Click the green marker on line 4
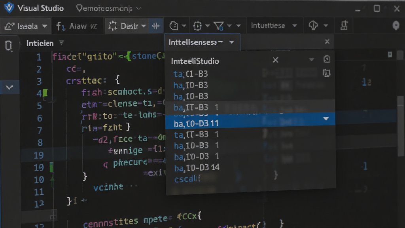Screen dimensions: 405x228 pyautogui.click(x=45, y=93)
